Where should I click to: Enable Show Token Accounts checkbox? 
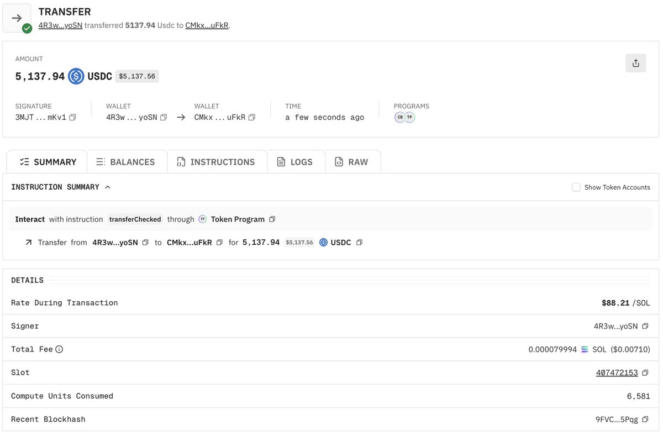pos(576,187)
